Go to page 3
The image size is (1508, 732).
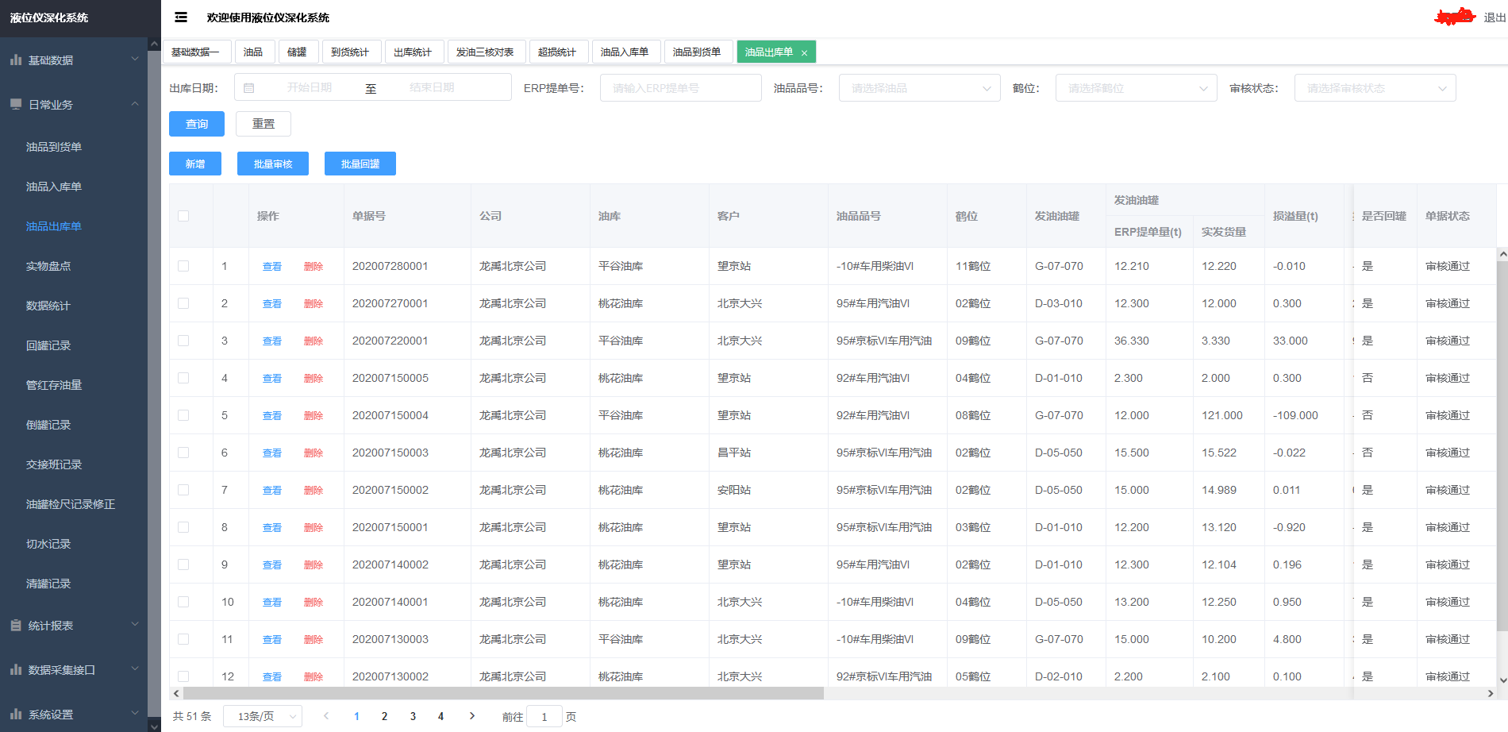(x=413, y=716)
